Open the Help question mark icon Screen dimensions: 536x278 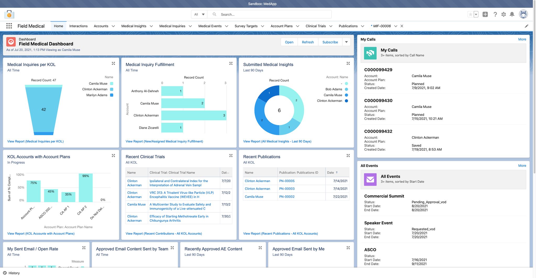click(x=495, y=14)
